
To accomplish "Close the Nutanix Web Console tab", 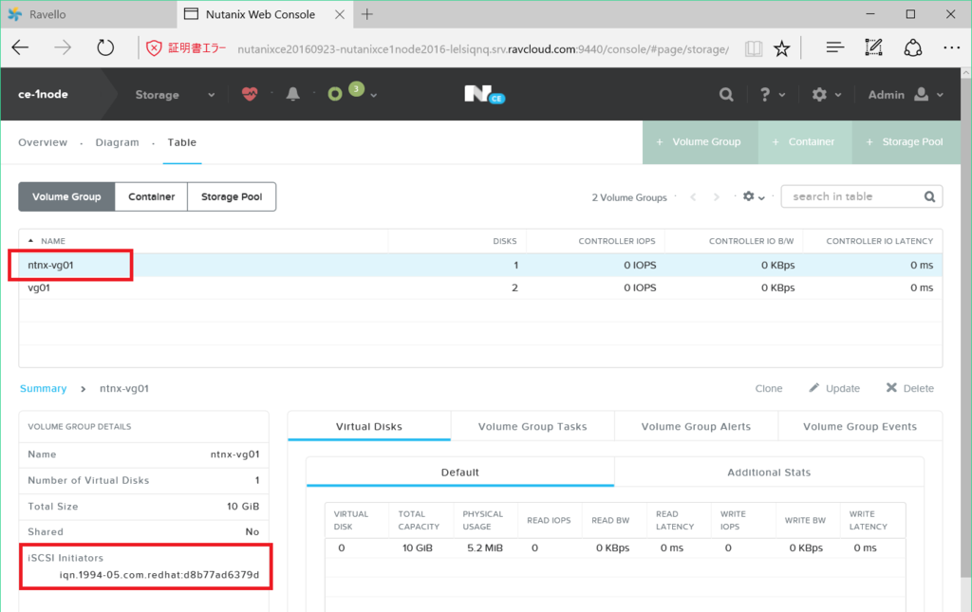I will (340, 14).
